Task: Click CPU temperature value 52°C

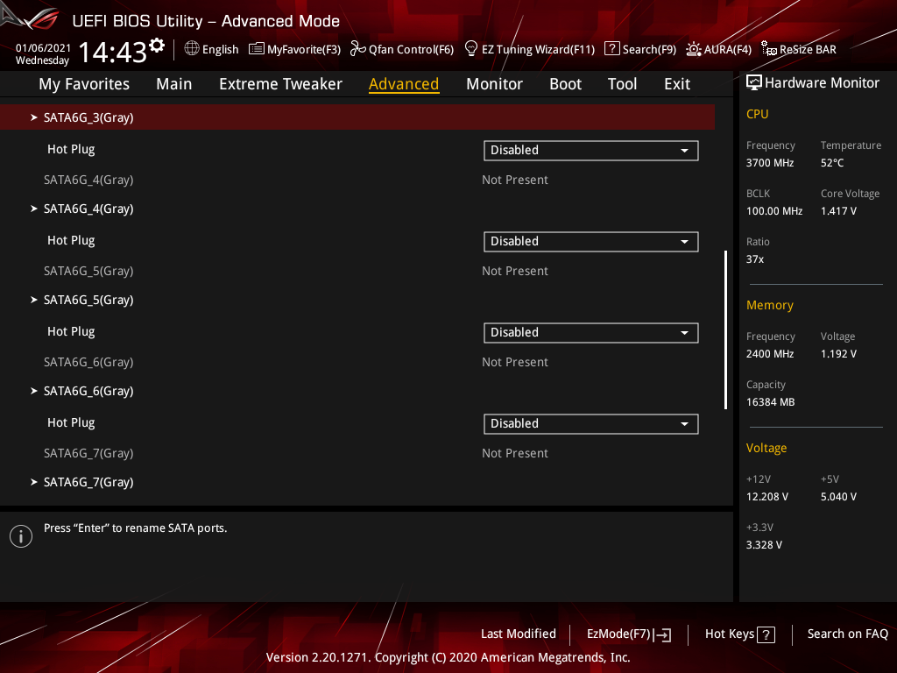Action: [832, 163]
